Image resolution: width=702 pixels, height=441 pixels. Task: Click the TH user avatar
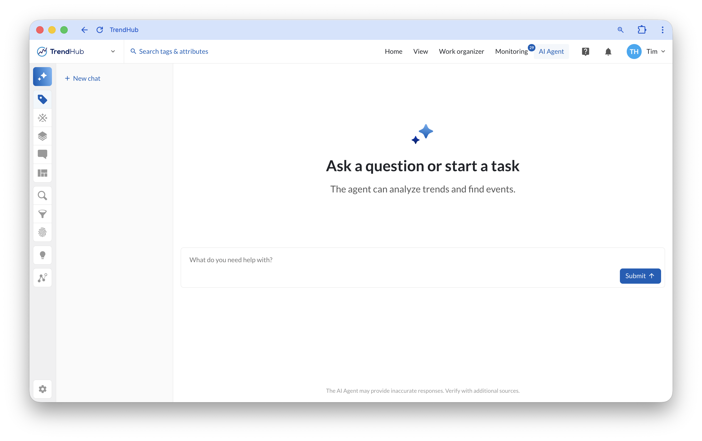click(x=634, y=52)
